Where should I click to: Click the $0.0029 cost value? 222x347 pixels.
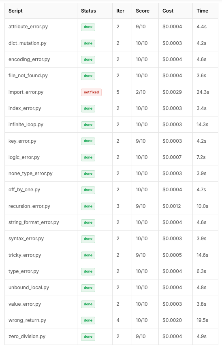[x=172, y=92]
